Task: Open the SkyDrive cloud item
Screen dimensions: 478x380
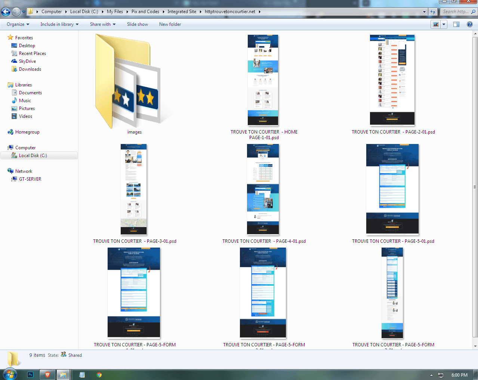Action: point(24,61)
